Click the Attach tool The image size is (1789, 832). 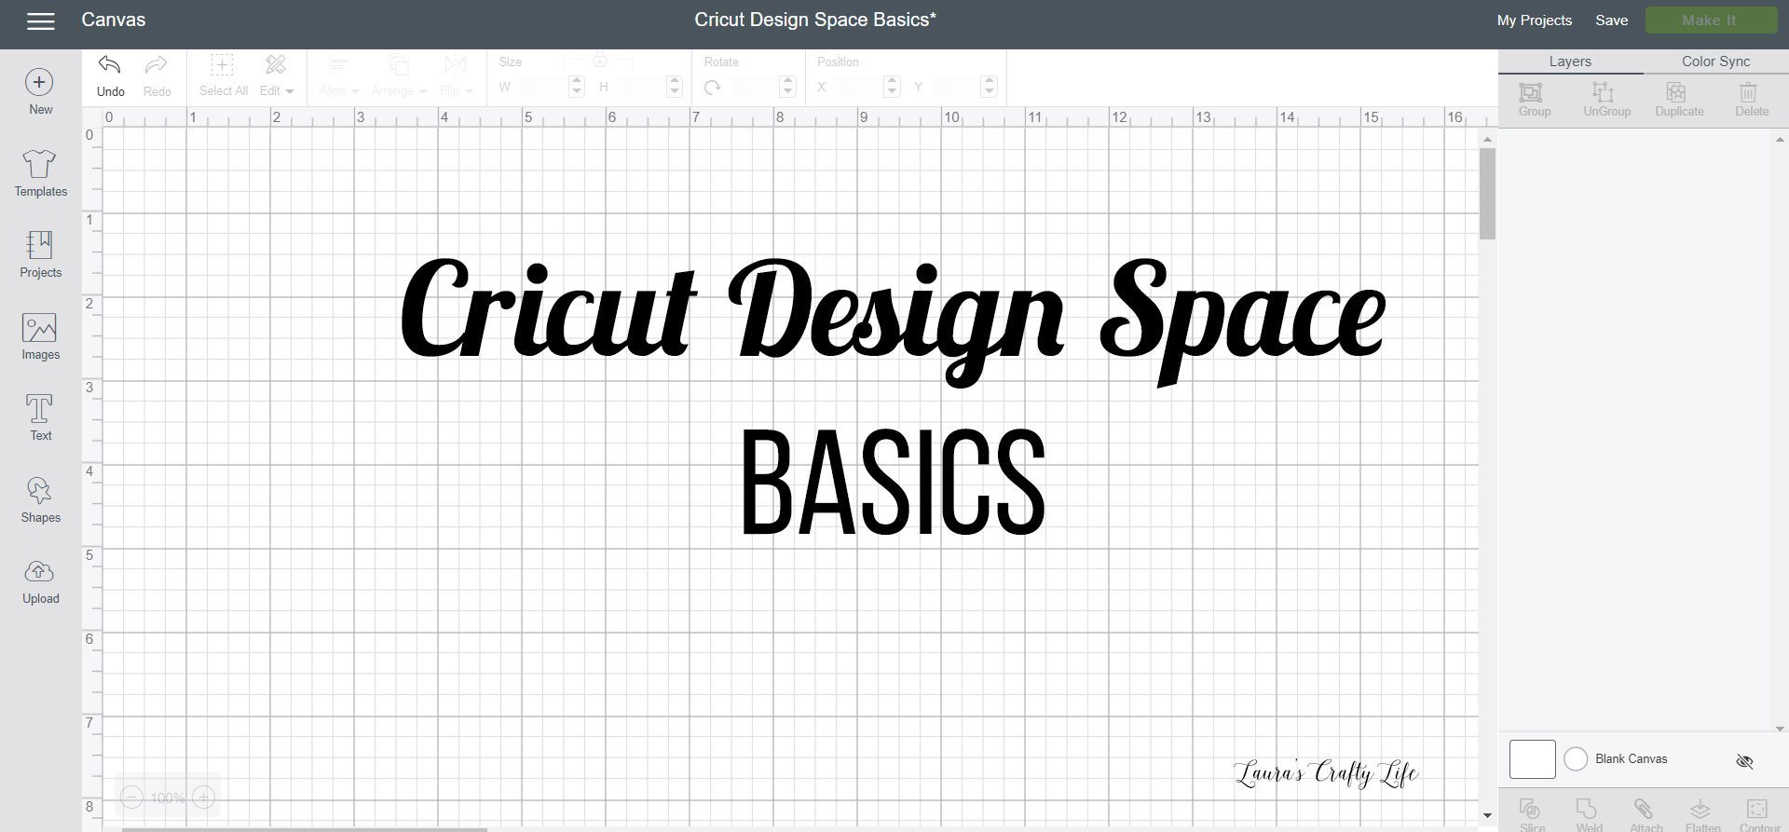point(1646,813)
